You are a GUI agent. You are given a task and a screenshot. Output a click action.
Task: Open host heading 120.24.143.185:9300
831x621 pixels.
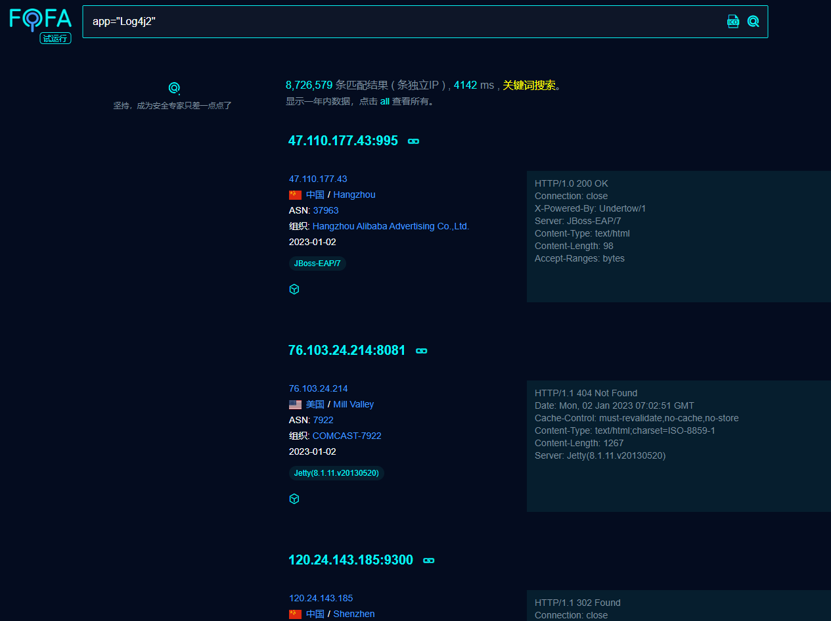(x=351, y=560)
